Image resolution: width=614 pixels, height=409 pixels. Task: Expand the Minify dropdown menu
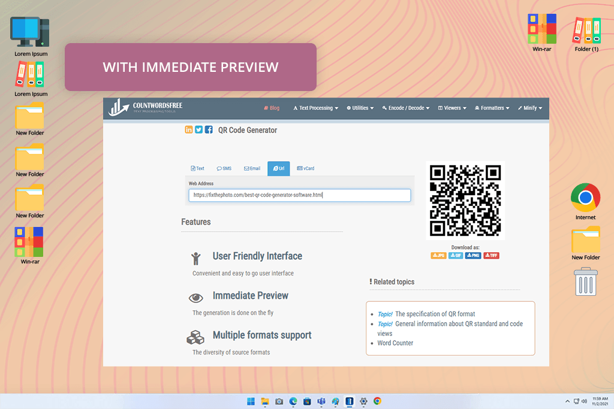pos(530,108)
